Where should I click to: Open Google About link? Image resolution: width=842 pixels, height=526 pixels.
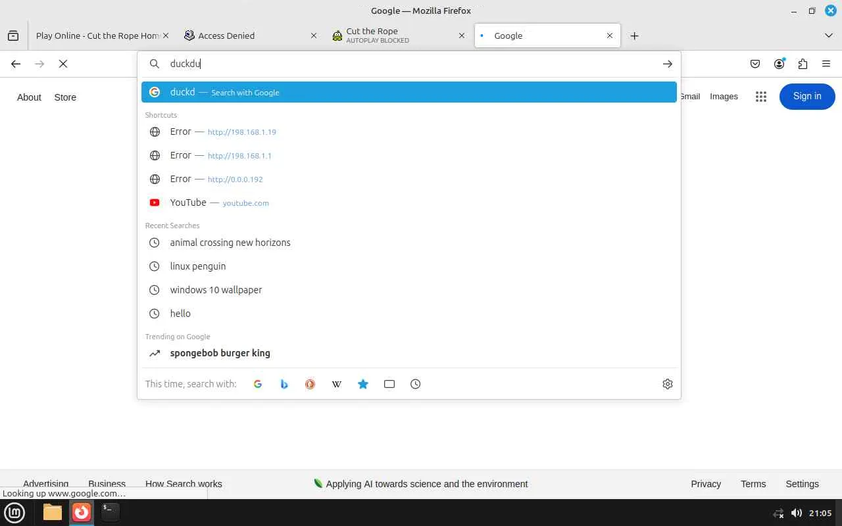pos(29,97)
